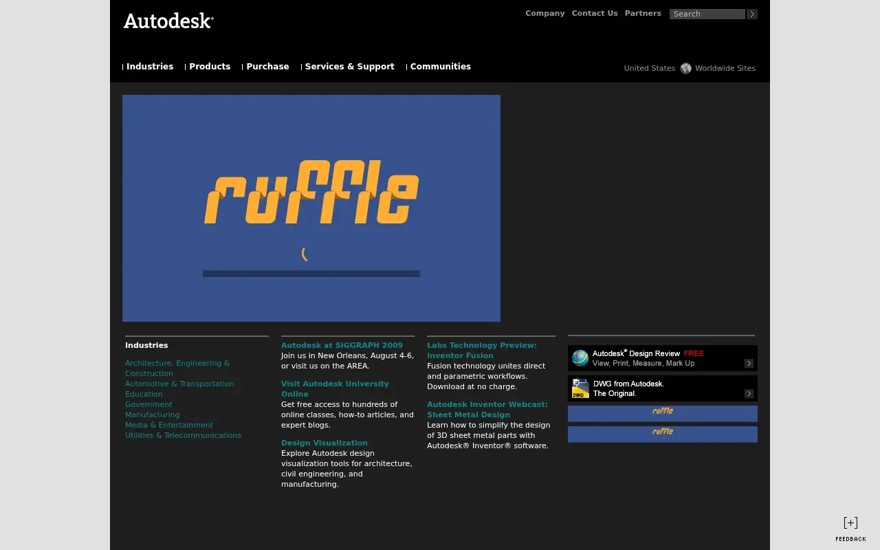Screen dimensions: 880x550
Task: Open Labs Technology Preview: Inventor Fusion link
Action: 482,350
